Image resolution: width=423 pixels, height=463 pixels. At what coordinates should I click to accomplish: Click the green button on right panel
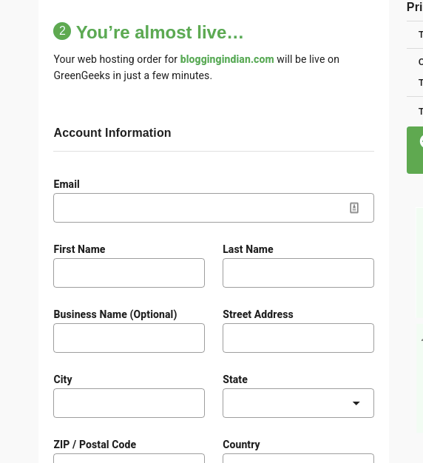[x=415, y=150]
